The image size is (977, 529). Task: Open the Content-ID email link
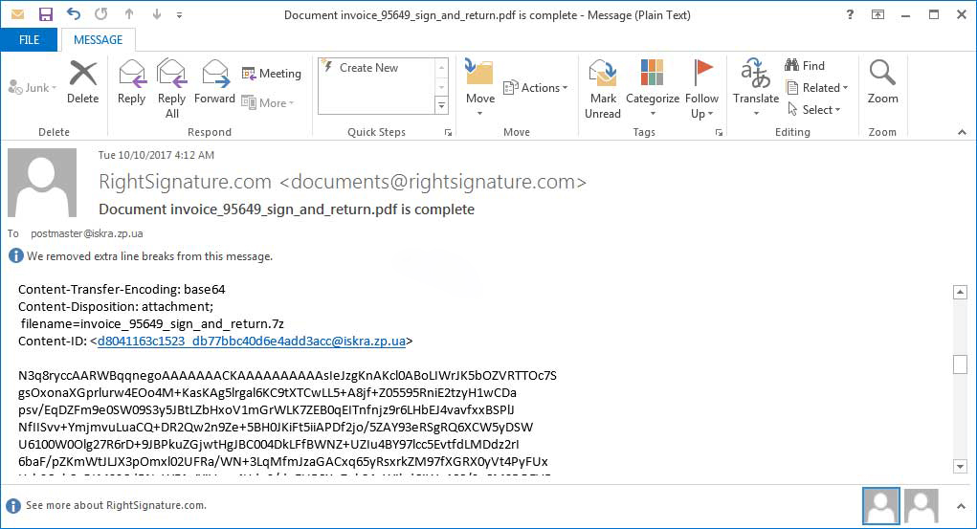tap(251, 341)
